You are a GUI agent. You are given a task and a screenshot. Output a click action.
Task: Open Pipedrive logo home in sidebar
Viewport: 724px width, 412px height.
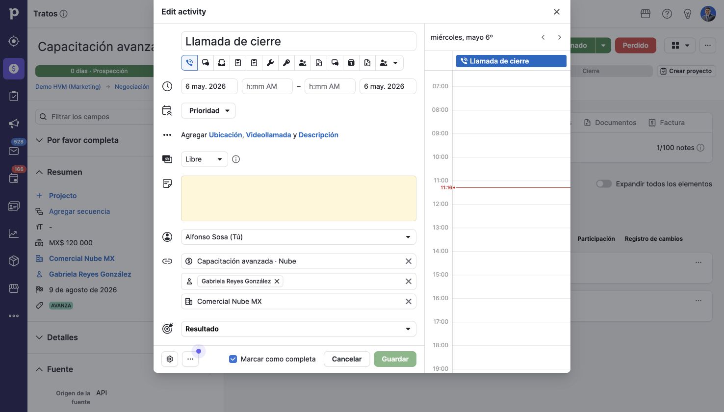(x=14, y=14)
